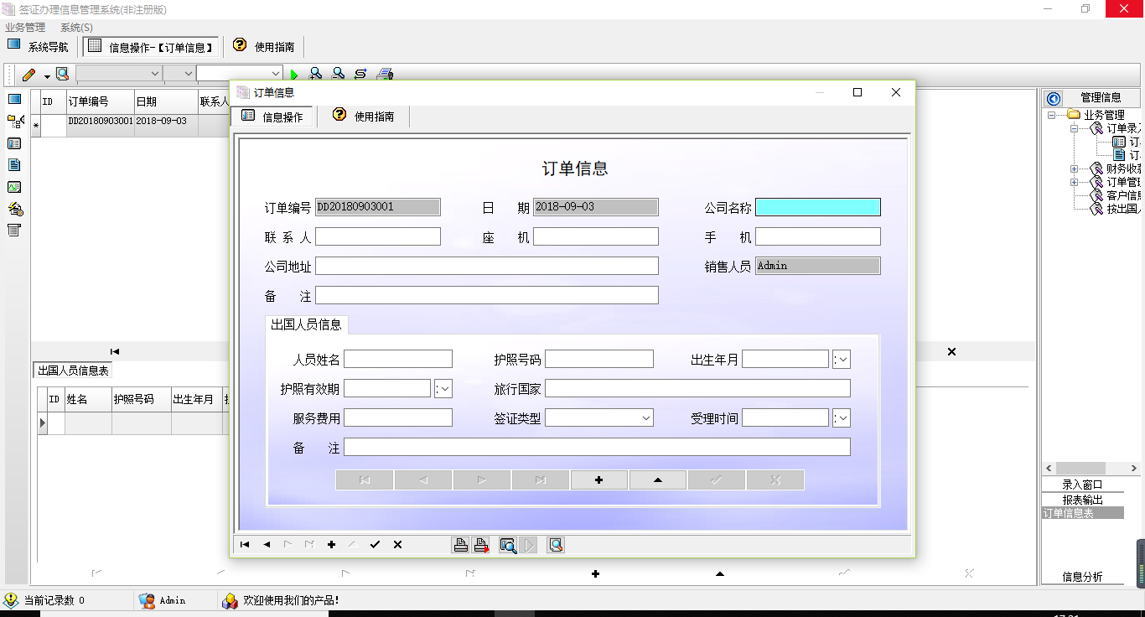This screenshot has width=1145, height=617.
Task: Select the 订单信息表 entry on the right
Action: click(x=1083, y=513)
